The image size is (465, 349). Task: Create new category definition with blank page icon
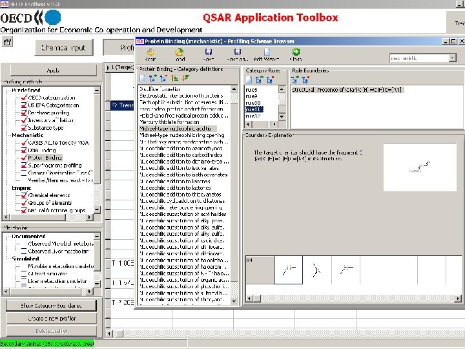[x=143, y=78]
